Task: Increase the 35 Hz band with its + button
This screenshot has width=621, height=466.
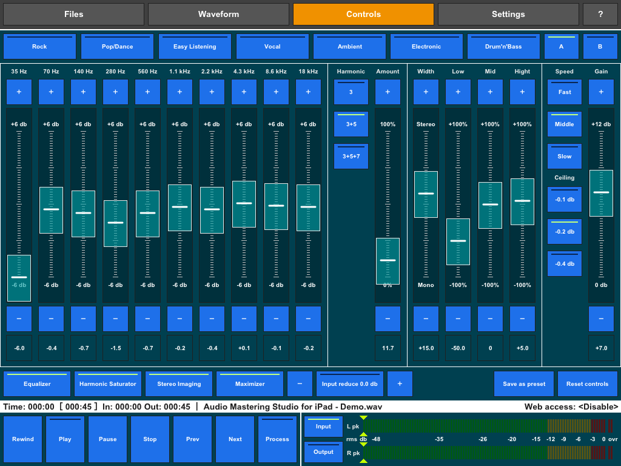Action: (x=19, y=92)
